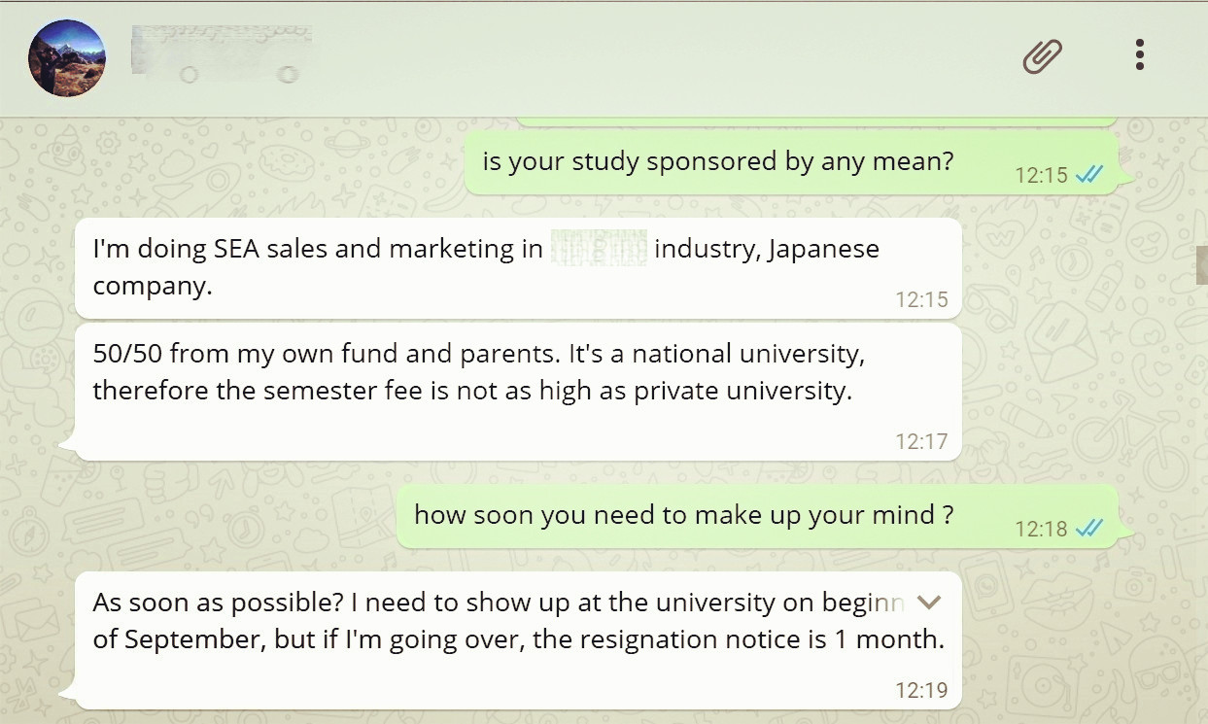Click the blue double-check on the 12:18 sent message
The image size is (1208, 724).
coord(1089,529)
